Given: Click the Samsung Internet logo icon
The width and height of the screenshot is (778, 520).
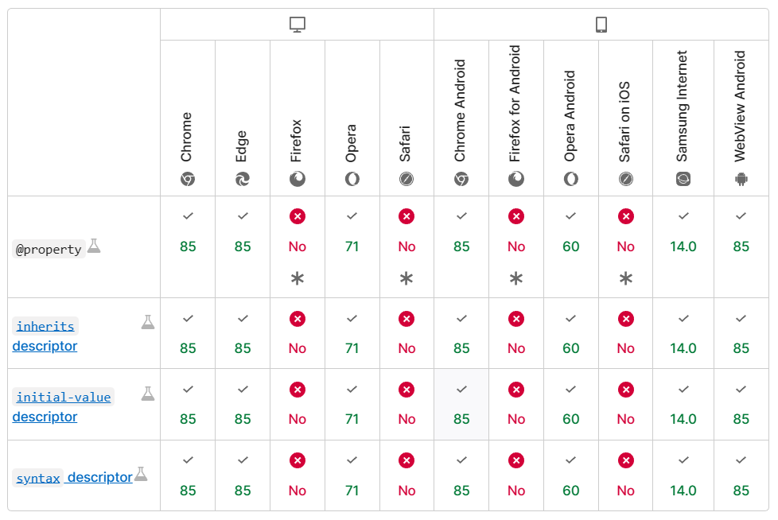Looking at the screenshot, I should click(x=683, y=180).
